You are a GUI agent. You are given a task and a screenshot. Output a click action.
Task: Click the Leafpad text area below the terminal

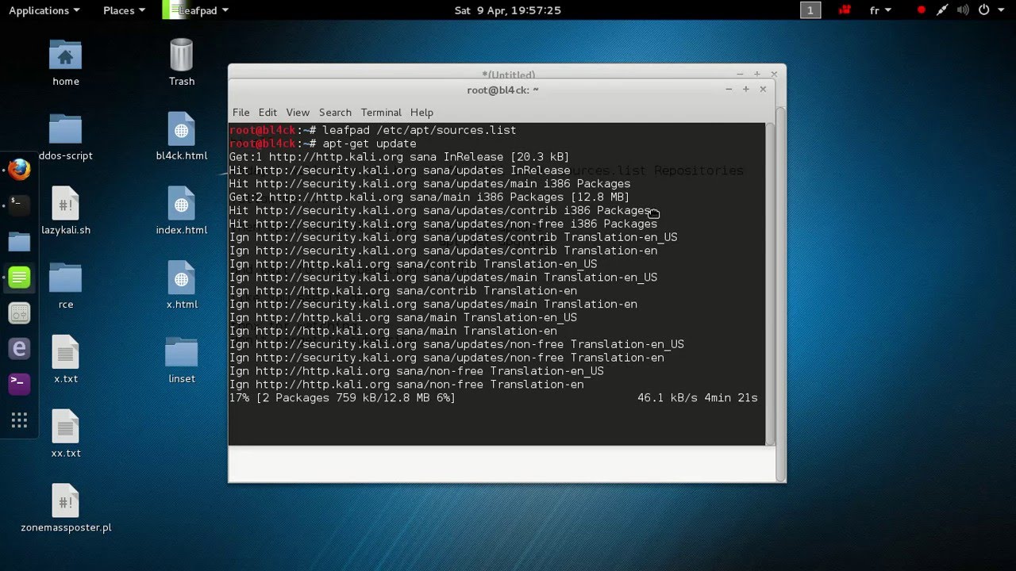pyautogui.click(x=501, y=463)
